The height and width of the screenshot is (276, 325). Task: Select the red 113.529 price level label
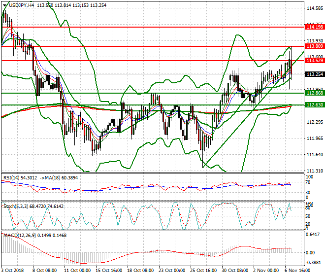coord(315,61)
